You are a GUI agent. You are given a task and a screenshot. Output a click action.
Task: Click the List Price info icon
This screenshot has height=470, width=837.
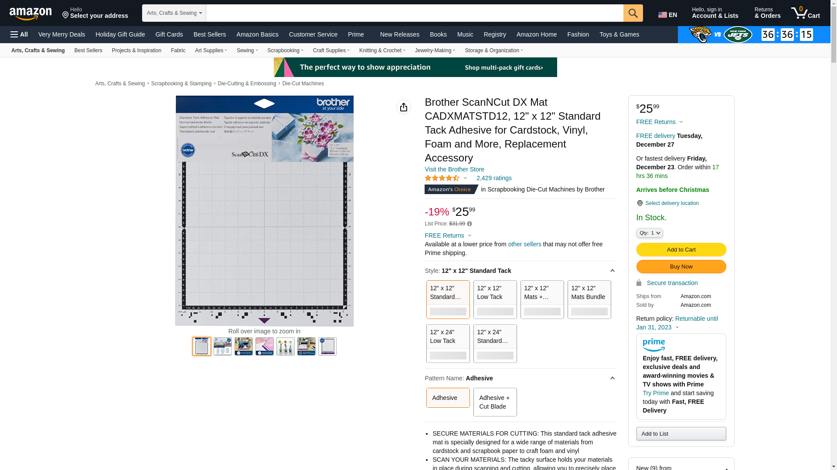pyautogui.click(x=470, y=224)
